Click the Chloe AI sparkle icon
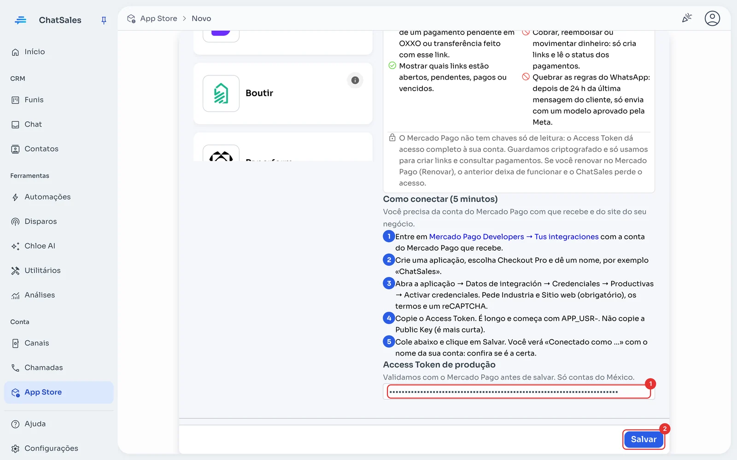 point(15,246)
